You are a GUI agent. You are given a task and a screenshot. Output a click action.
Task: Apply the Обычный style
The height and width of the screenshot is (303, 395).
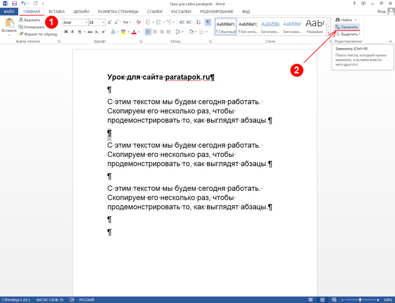point(226,26)
